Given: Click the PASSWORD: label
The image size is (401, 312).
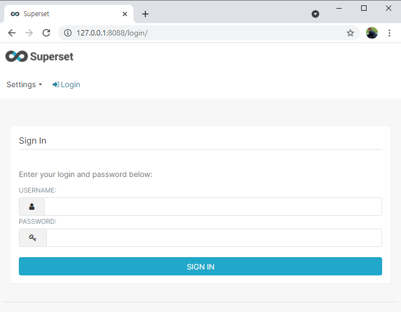Looking at the screenshot, I should pos(38,222).
